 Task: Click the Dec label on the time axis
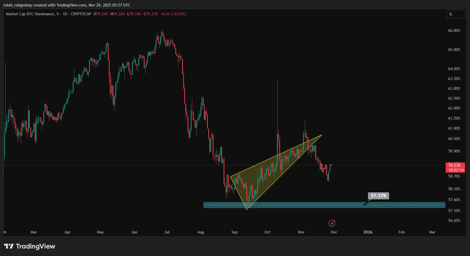(334, 232)
